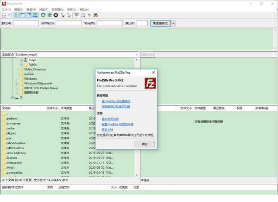The image size is (278, 202).
Task: Open quickconnect history dropdown arrow
Action: pos(173,23)
